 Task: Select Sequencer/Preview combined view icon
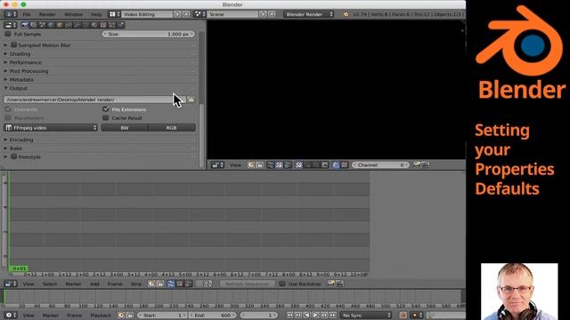pyautogui.click(x=188, y=284)
